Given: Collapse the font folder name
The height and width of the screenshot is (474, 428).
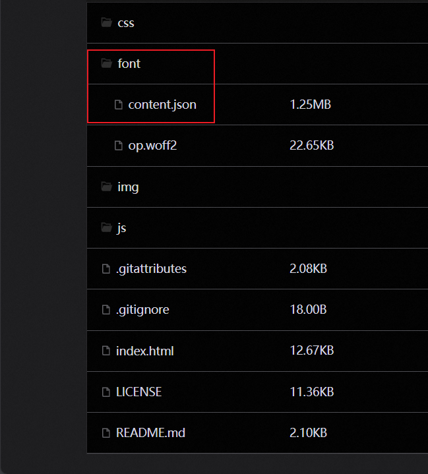Looking at the screenshot, I should 129,63.
